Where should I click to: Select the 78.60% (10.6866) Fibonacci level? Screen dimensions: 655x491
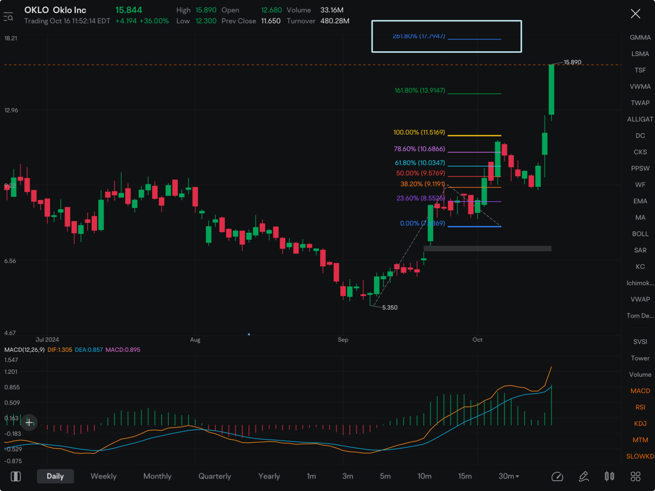pyautogui.click(x=419, y=149)
